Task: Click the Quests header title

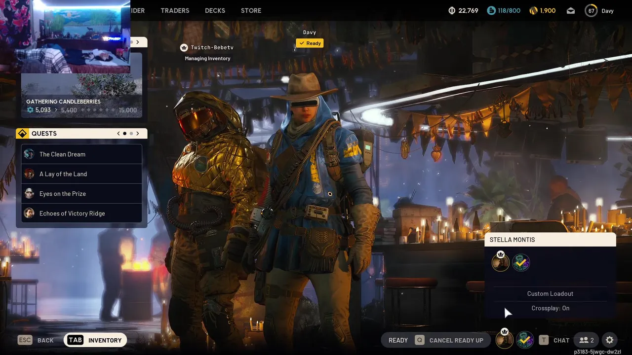Action: click(44, 134)
